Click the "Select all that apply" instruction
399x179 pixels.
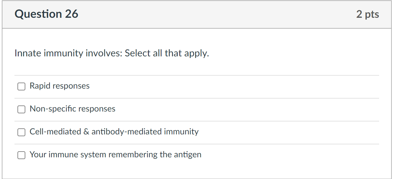[x=167, y=53]
